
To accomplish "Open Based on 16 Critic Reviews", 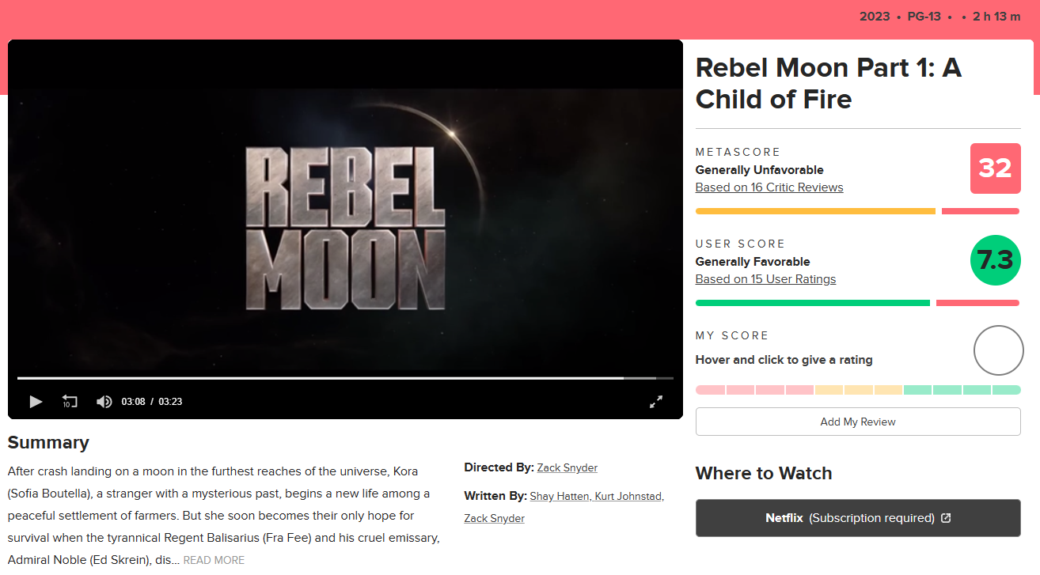I will [769, 187].
